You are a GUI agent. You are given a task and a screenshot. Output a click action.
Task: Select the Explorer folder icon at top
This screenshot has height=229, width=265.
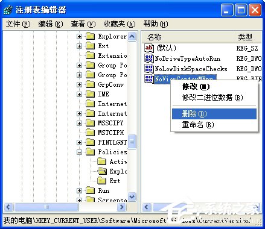point(90,36)
